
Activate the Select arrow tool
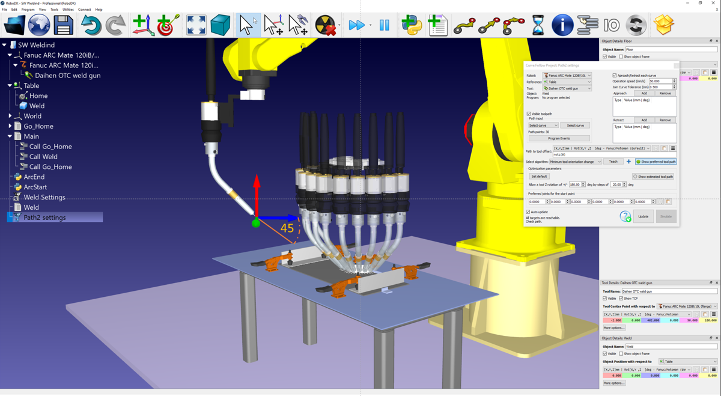pos(248,25)
